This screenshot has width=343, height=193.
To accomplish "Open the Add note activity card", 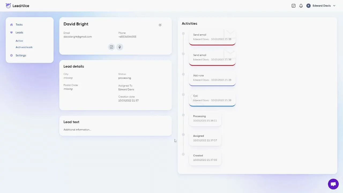I will 212,78.
